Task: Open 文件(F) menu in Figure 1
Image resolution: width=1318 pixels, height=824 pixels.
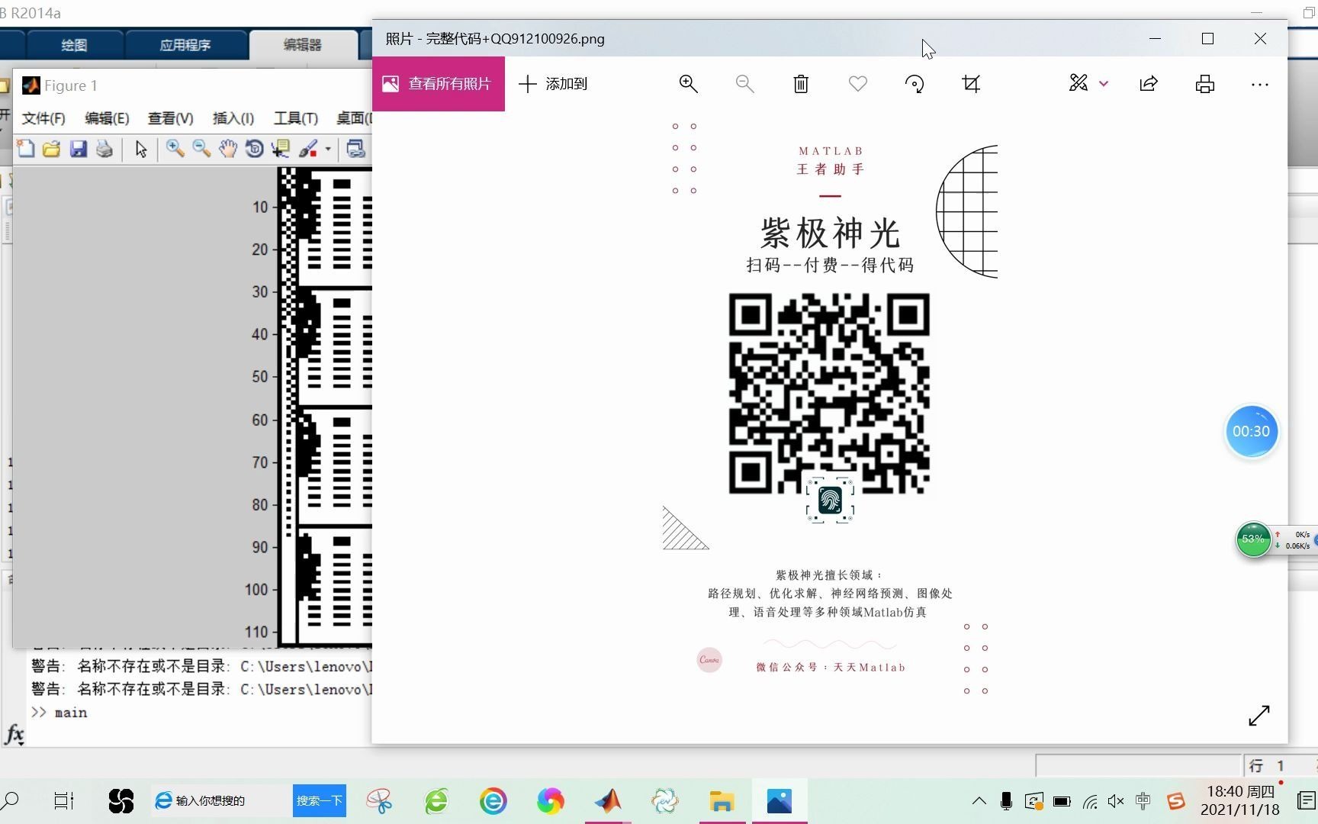Action: click(x=43, y=118)
